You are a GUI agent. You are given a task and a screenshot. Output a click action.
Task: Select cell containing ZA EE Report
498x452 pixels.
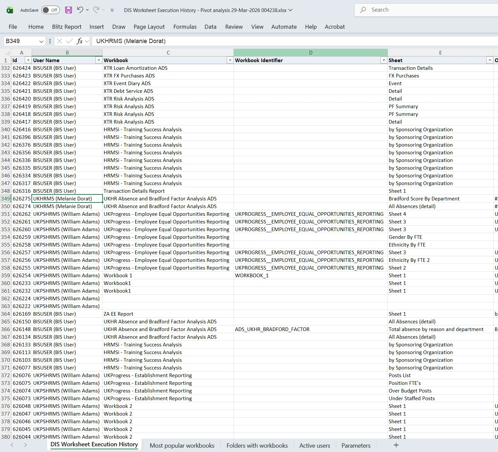click(168, 314)
